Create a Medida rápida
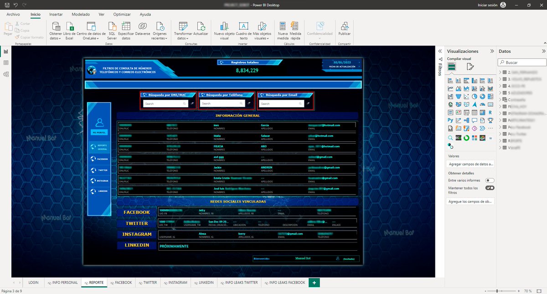 coord(295,31)
